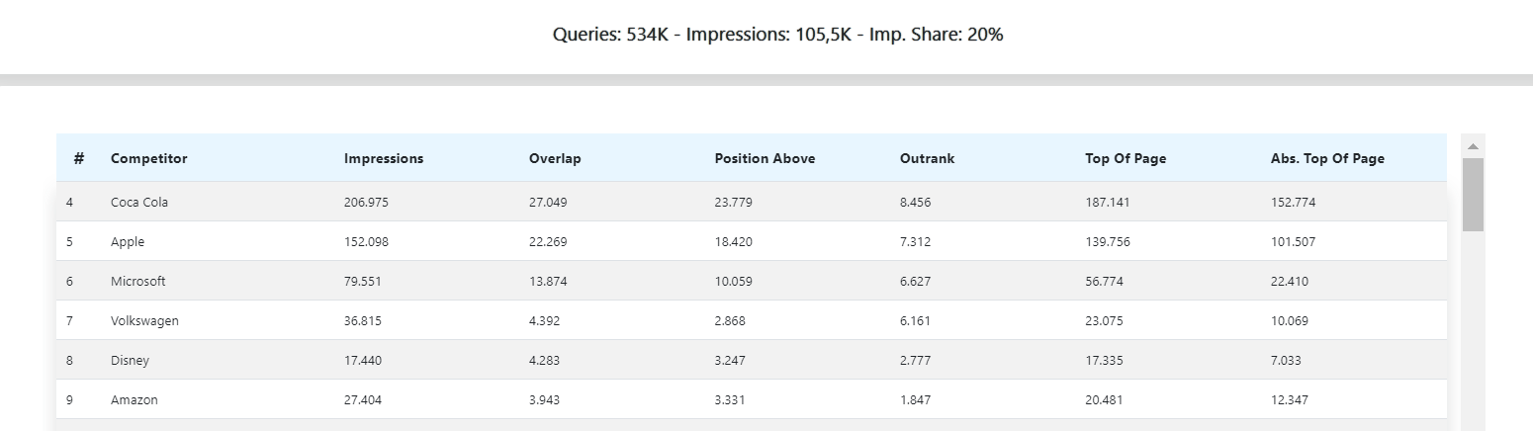This screenshot has height=431, width=1533.
Task: Click rank number 7 in Volkswagen row
Action: click(x=70, y=320)
